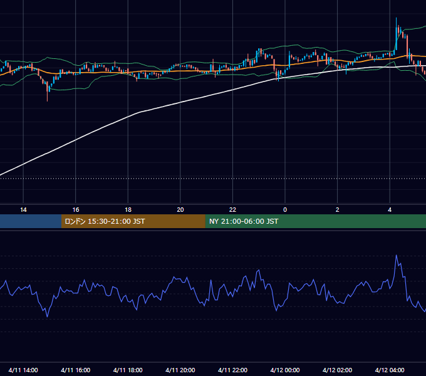Click the blue session bar before ロンドン
The image size is (426, 376).
pos(31,221)
